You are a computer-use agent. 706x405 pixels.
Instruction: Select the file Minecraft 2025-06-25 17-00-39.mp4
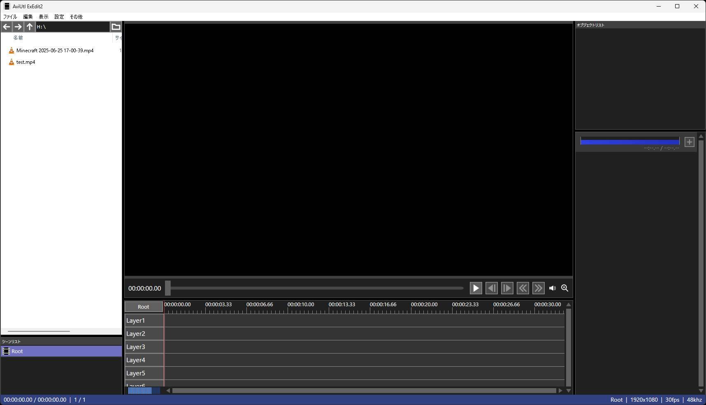pos(55,51)
